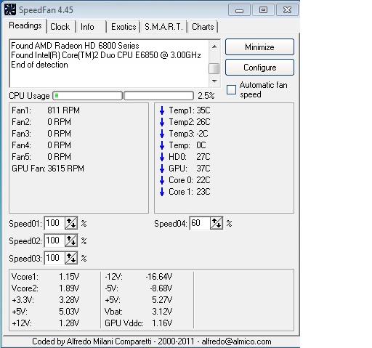Click the Speed01 value field
Screen dimensions: 372x348
(54, 223)
